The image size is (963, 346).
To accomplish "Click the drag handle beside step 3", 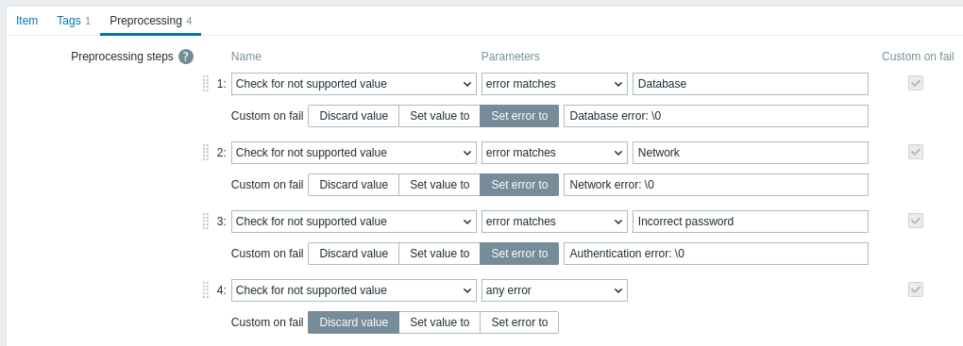I will [x=206, y=221].
